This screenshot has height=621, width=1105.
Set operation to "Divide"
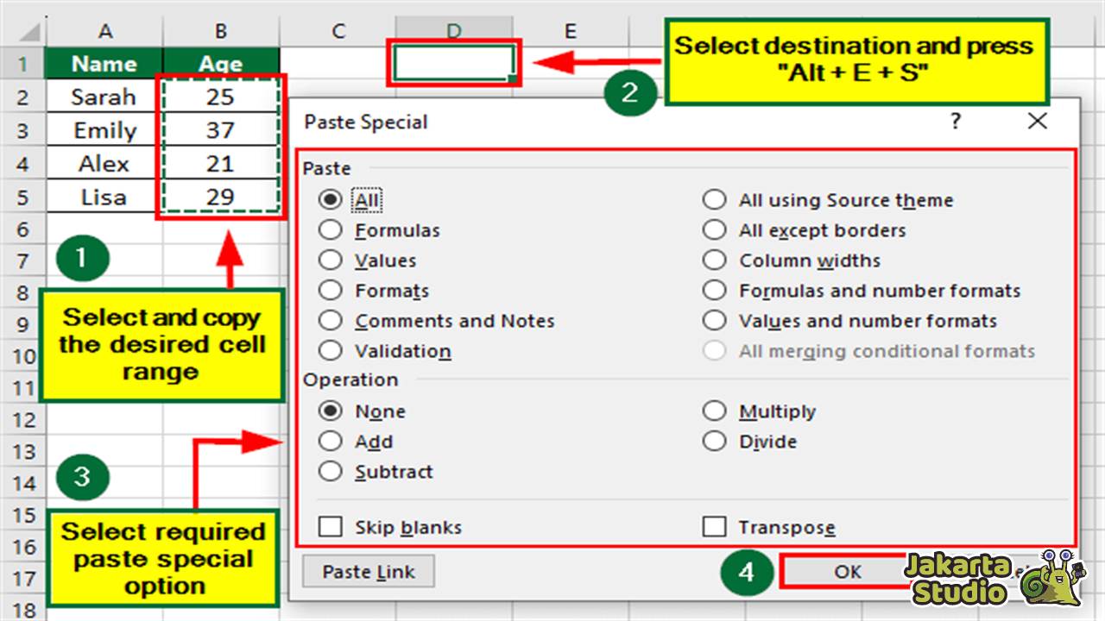pyautogui.click(x=714, y=441)
